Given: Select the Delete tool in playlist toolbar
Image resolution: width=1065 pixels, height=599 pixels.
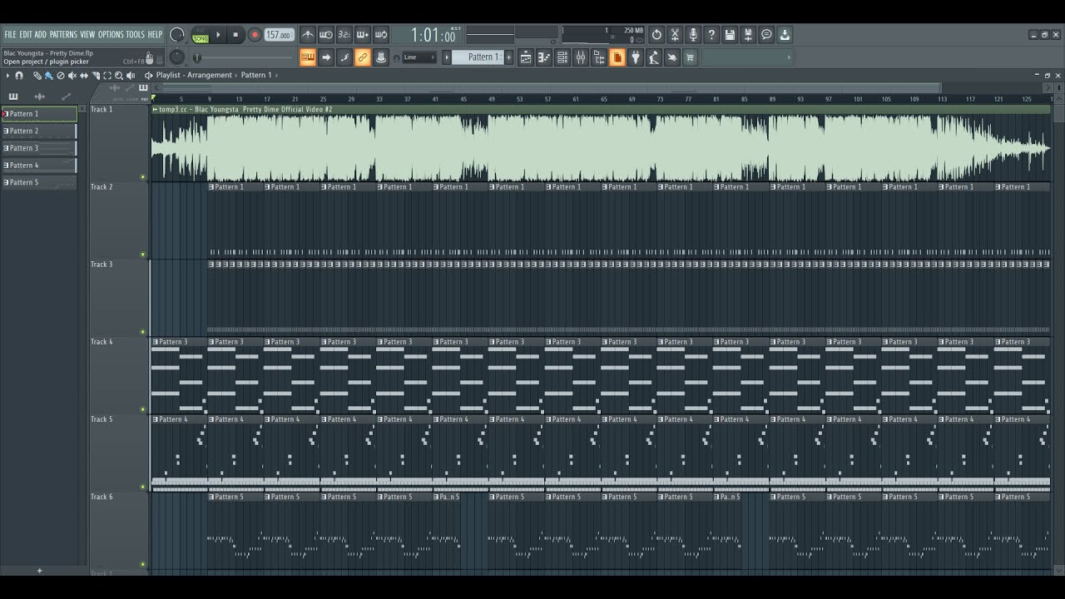Looking at the screenshot, I should pyautogui.click(x=61, y=76).
